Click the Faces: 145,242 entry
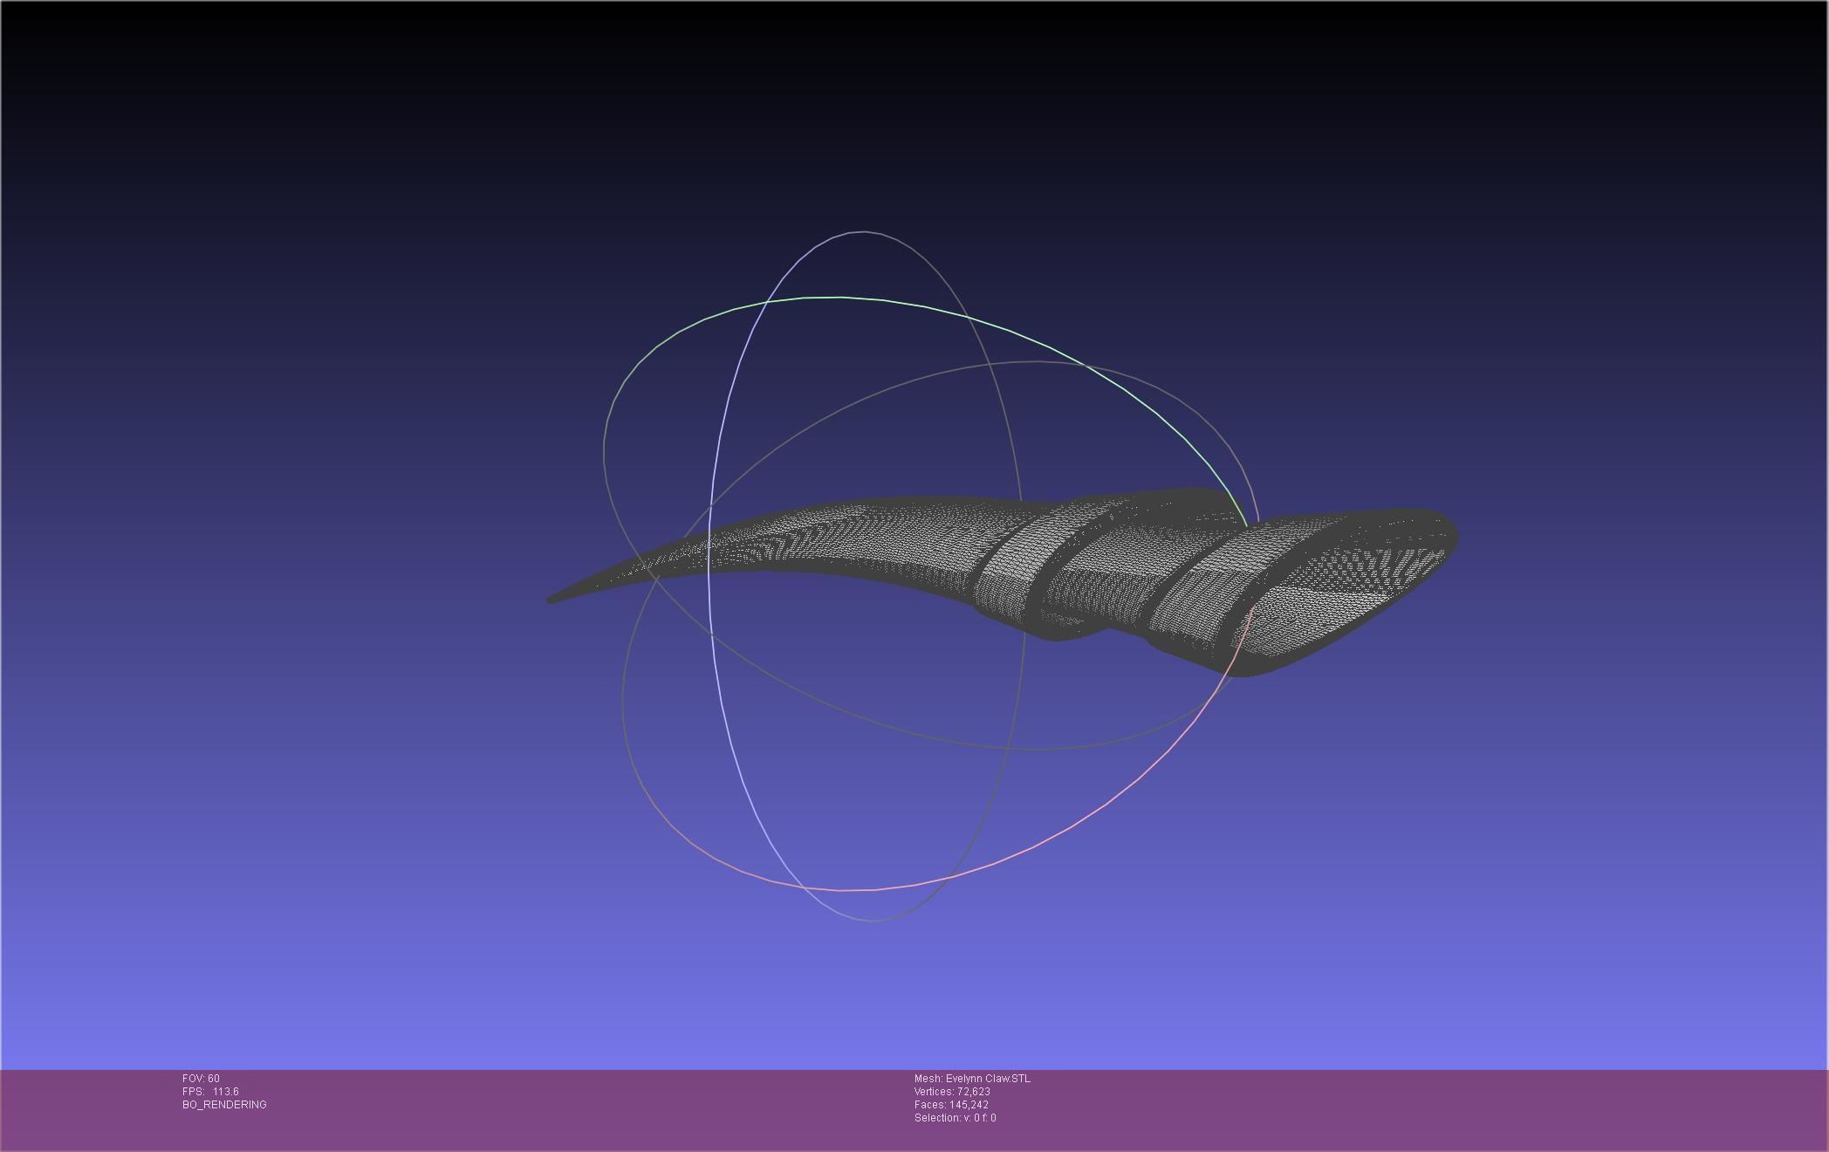The width and height of the screenshot is (1829, 1152). pyautogui.click(x=951, y=1105)
